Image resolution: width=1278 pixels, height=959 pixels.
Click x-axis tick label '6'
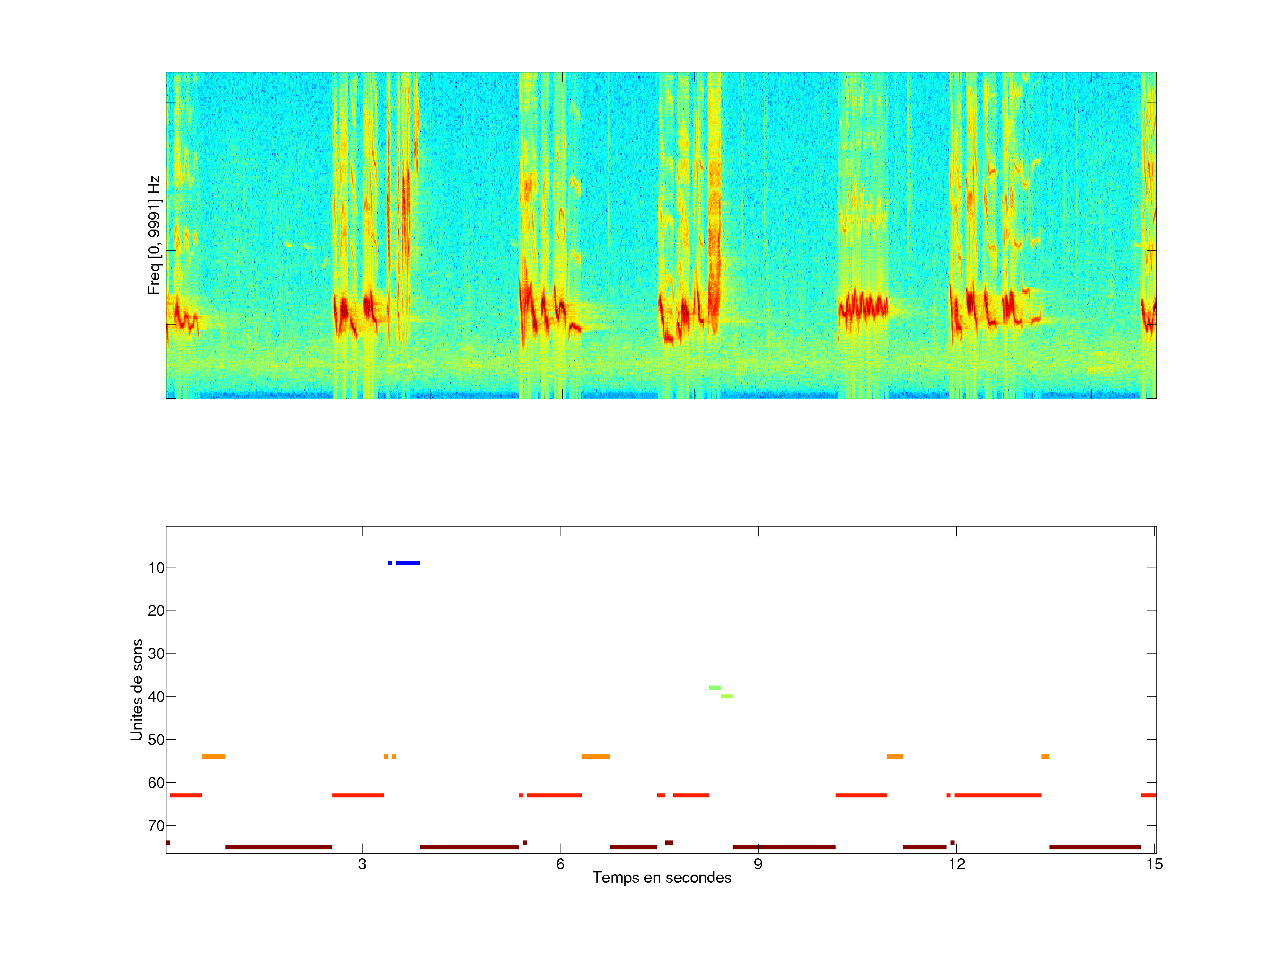[x=560, y=864]
